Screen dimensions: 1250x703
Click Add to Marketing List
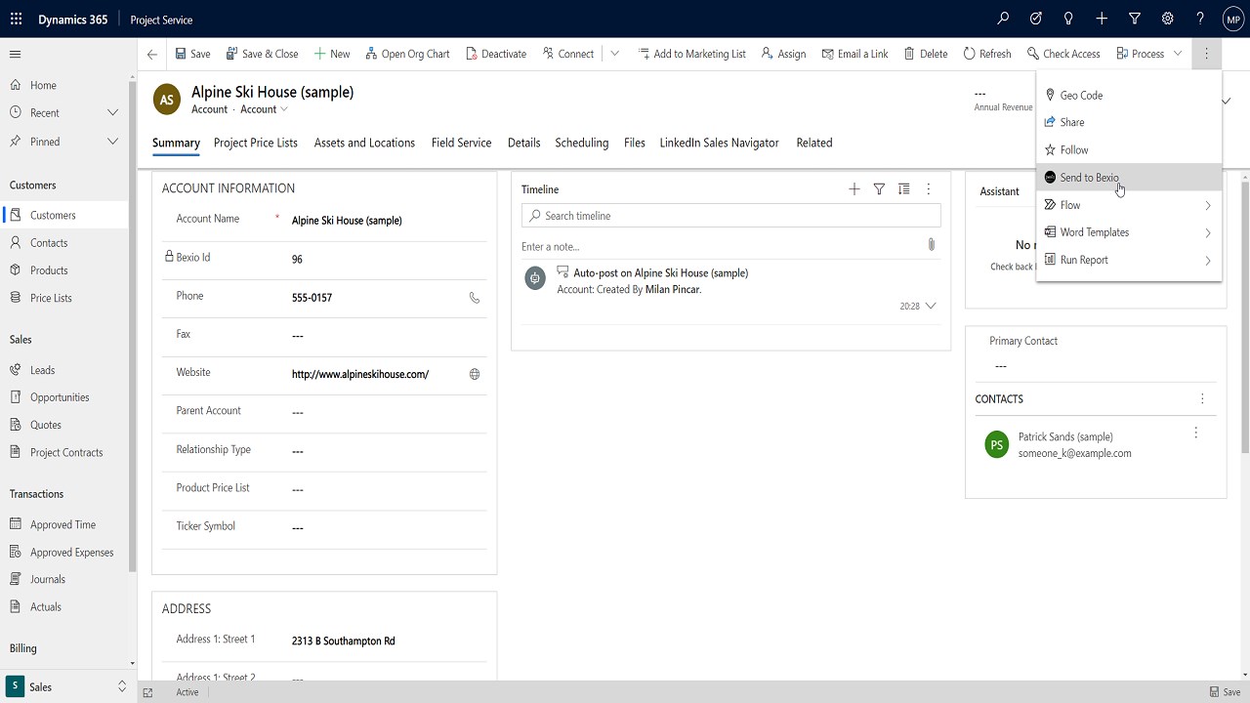point(691,54)
